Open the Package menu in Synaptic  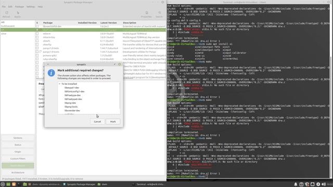19,7
